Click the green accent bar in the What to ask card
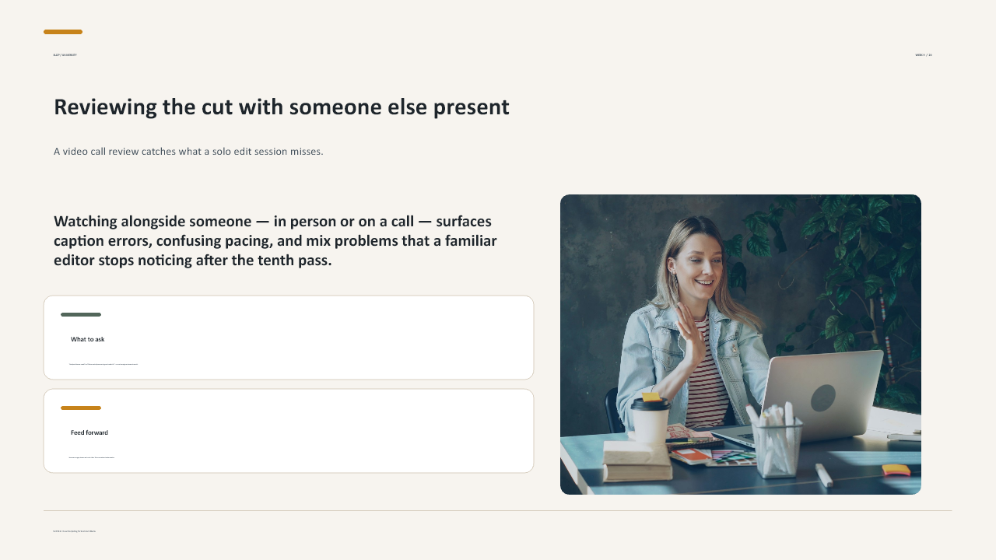This screenshot has height=560, width=996. coord(81,314)
